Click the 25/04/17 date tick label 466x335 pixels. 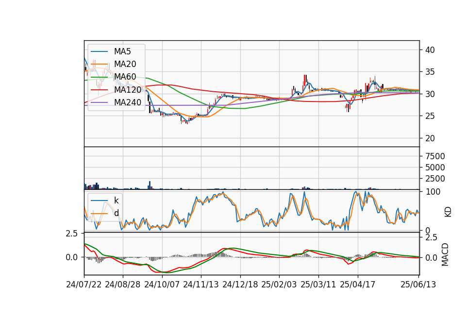(358, 285)
